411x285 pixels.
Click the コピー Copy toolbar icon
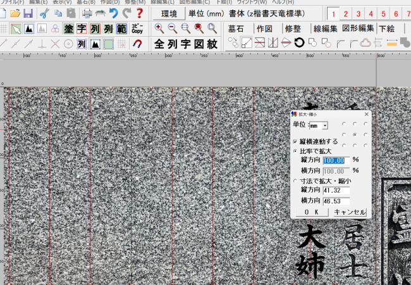coord(137,28)
